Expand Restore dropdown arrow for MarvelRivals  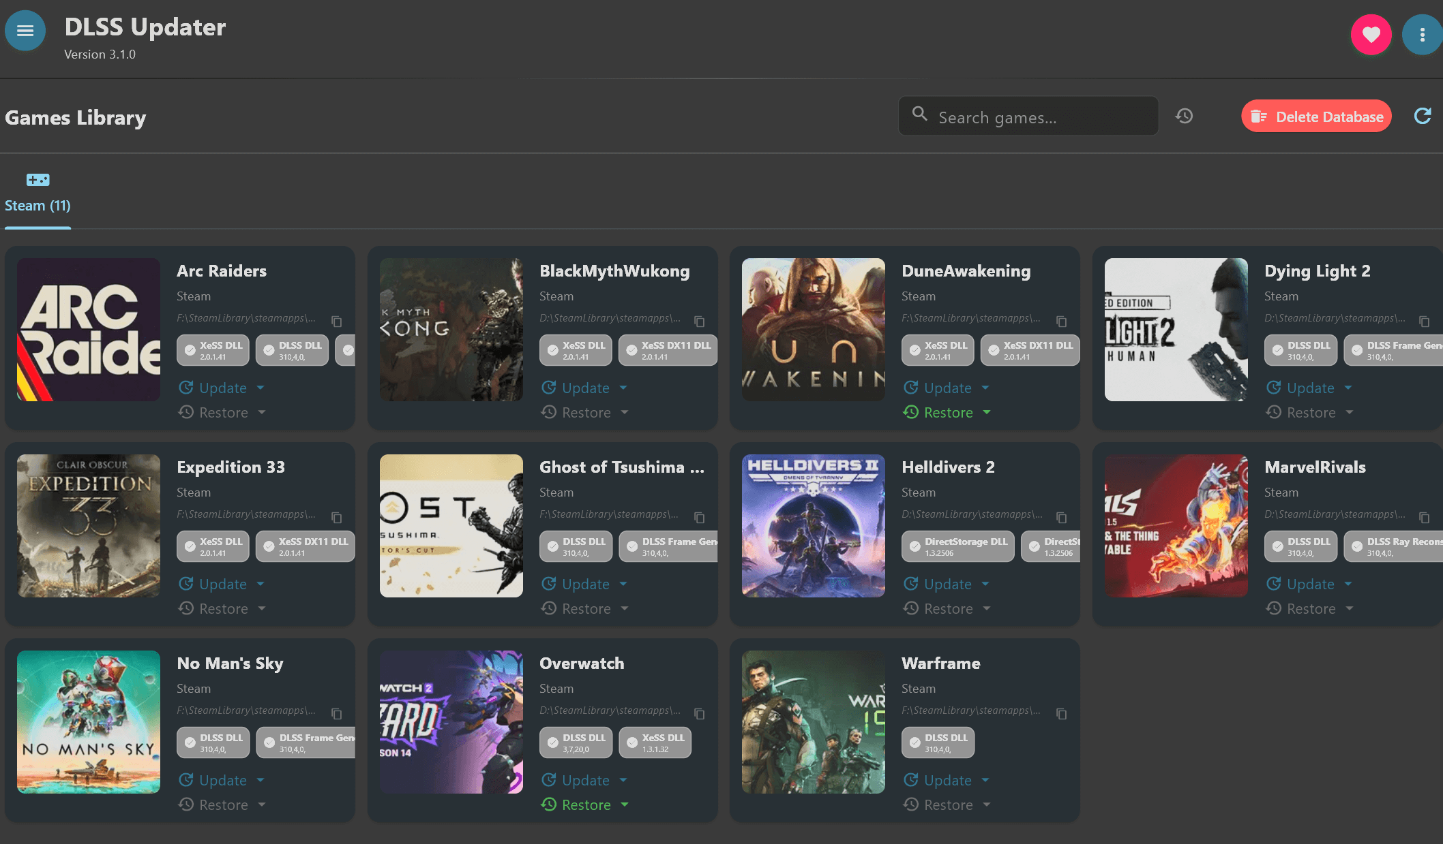(x=1350, y=608)
